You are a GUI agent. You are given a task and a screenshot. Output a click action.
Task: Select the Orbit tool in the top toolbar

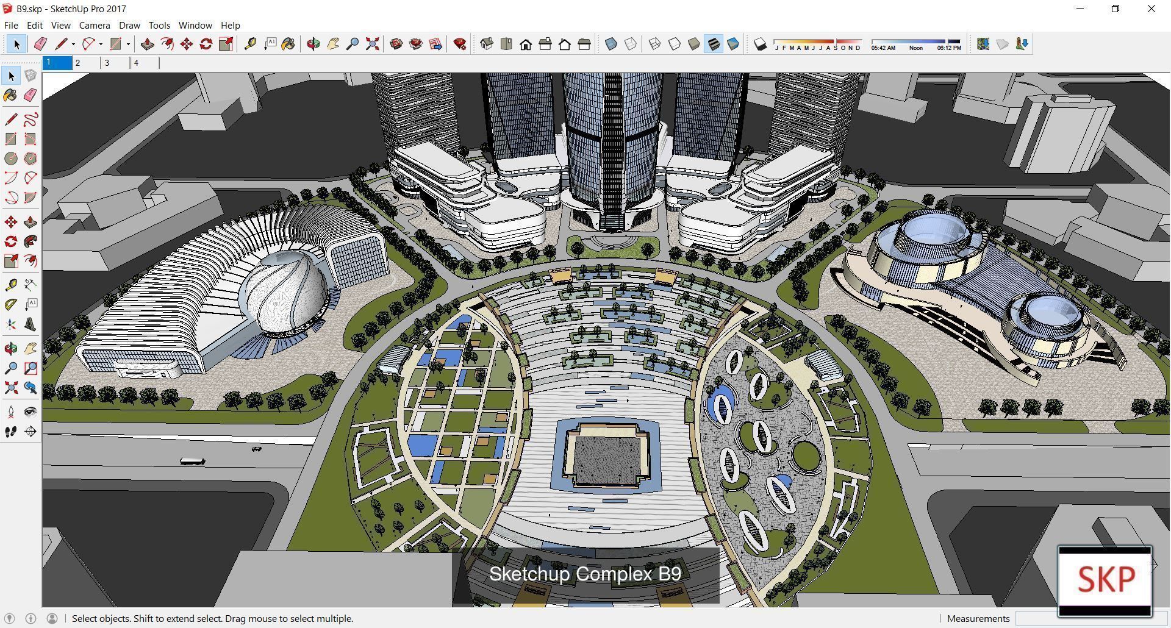coord(313,44)
